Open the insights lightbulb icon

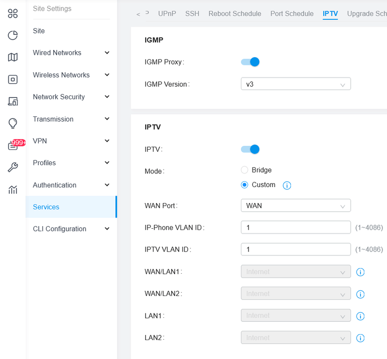click(13, 123)
